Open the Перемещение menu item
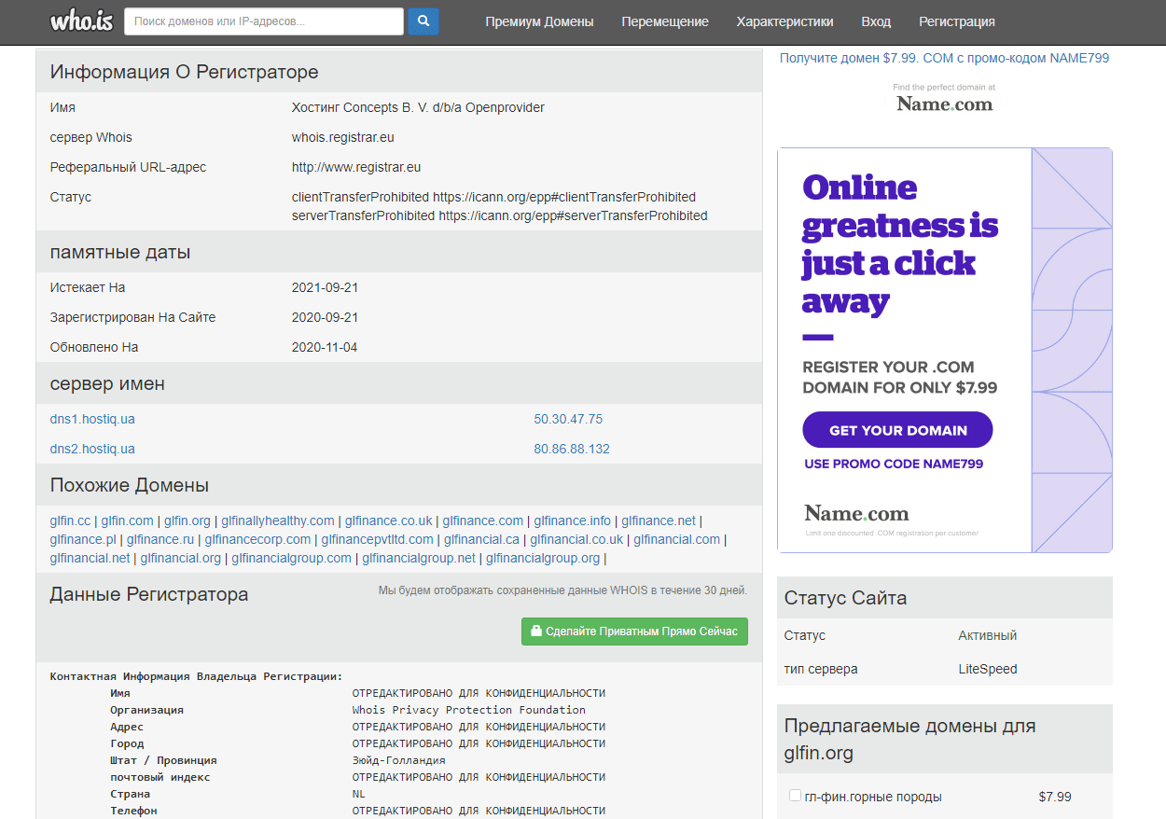The height and width of the screenshot is (819, 1166). pos(665,21)
